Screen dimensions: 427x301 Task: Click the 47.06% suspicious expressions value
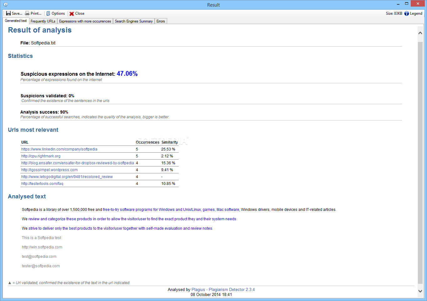pos(127,74)
